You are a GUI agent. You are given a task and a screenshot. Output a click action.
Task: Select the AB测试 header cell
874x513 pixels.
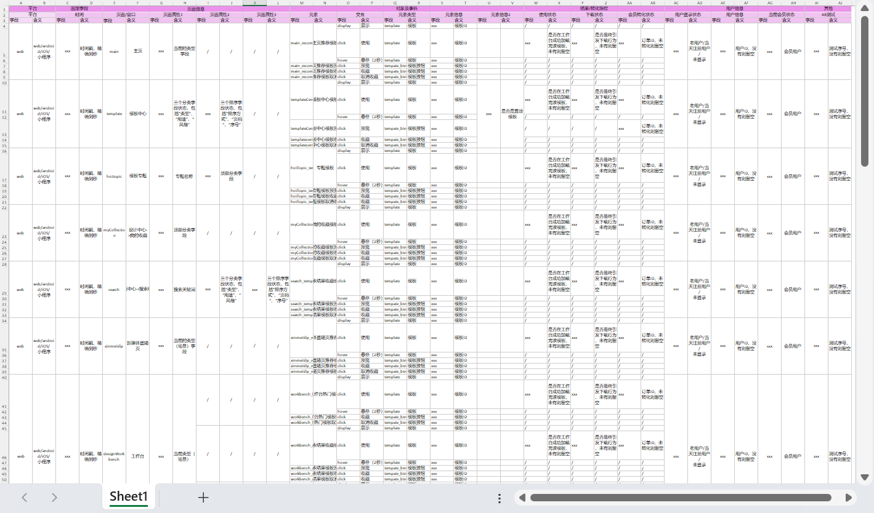(828, 14)
